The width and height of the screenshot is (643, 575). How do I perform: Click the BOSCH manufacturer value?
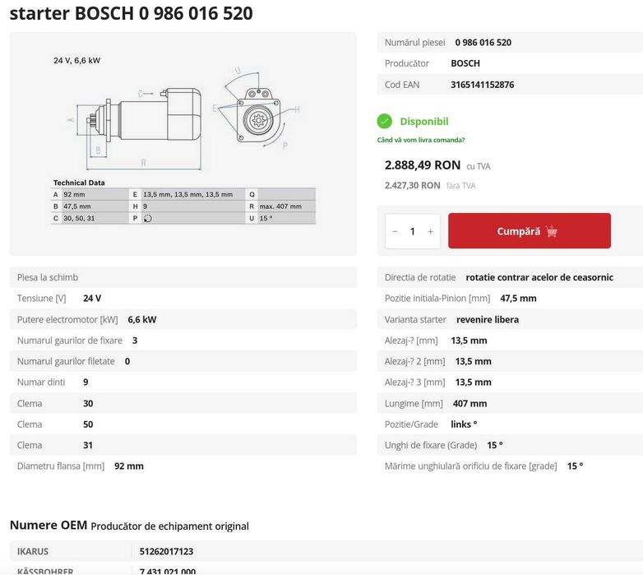(x=465, y=63)
